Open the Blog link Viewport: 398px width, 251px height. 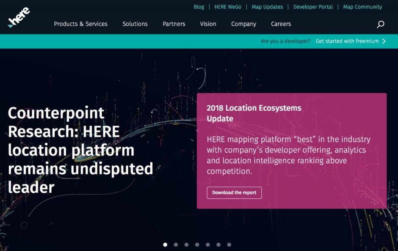(x=199, y=7)
